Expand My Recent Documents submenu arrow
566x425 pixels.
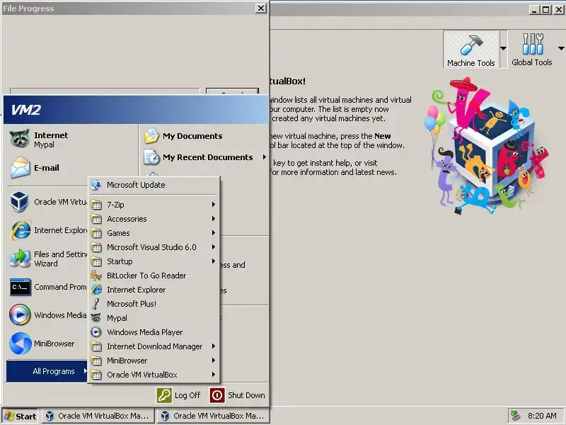[264, 157]
